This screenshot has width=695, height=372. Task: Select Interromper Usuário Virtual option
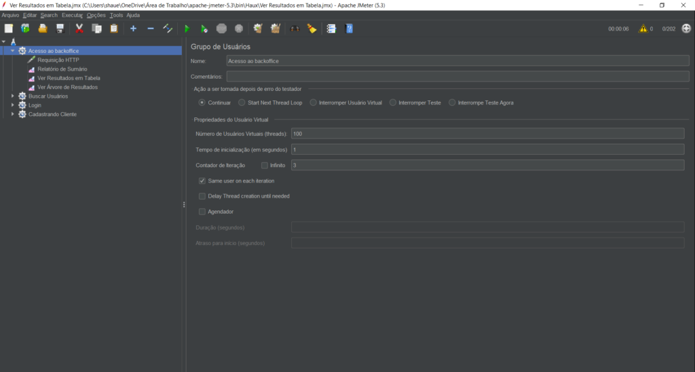314,103
